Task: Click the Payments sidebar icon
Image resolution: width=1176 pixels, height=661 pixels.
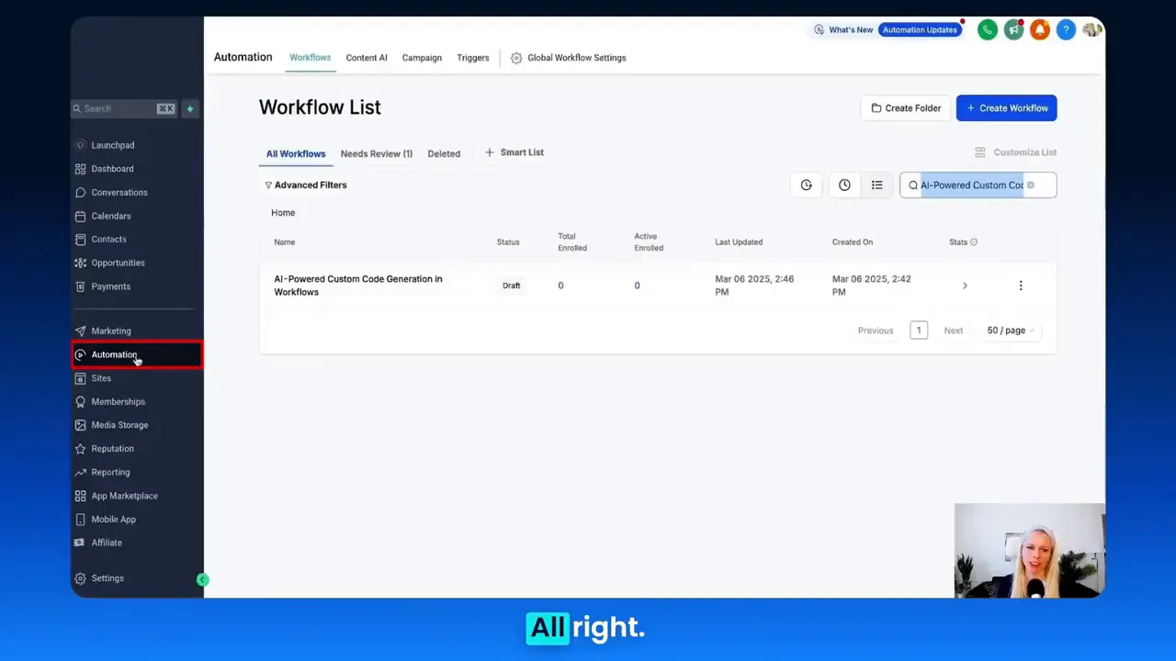Action: (x=81, y=286)
